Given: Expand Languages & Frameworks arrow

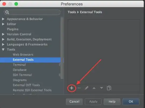Looking at the screenshot, I should [x=3, y=44].
